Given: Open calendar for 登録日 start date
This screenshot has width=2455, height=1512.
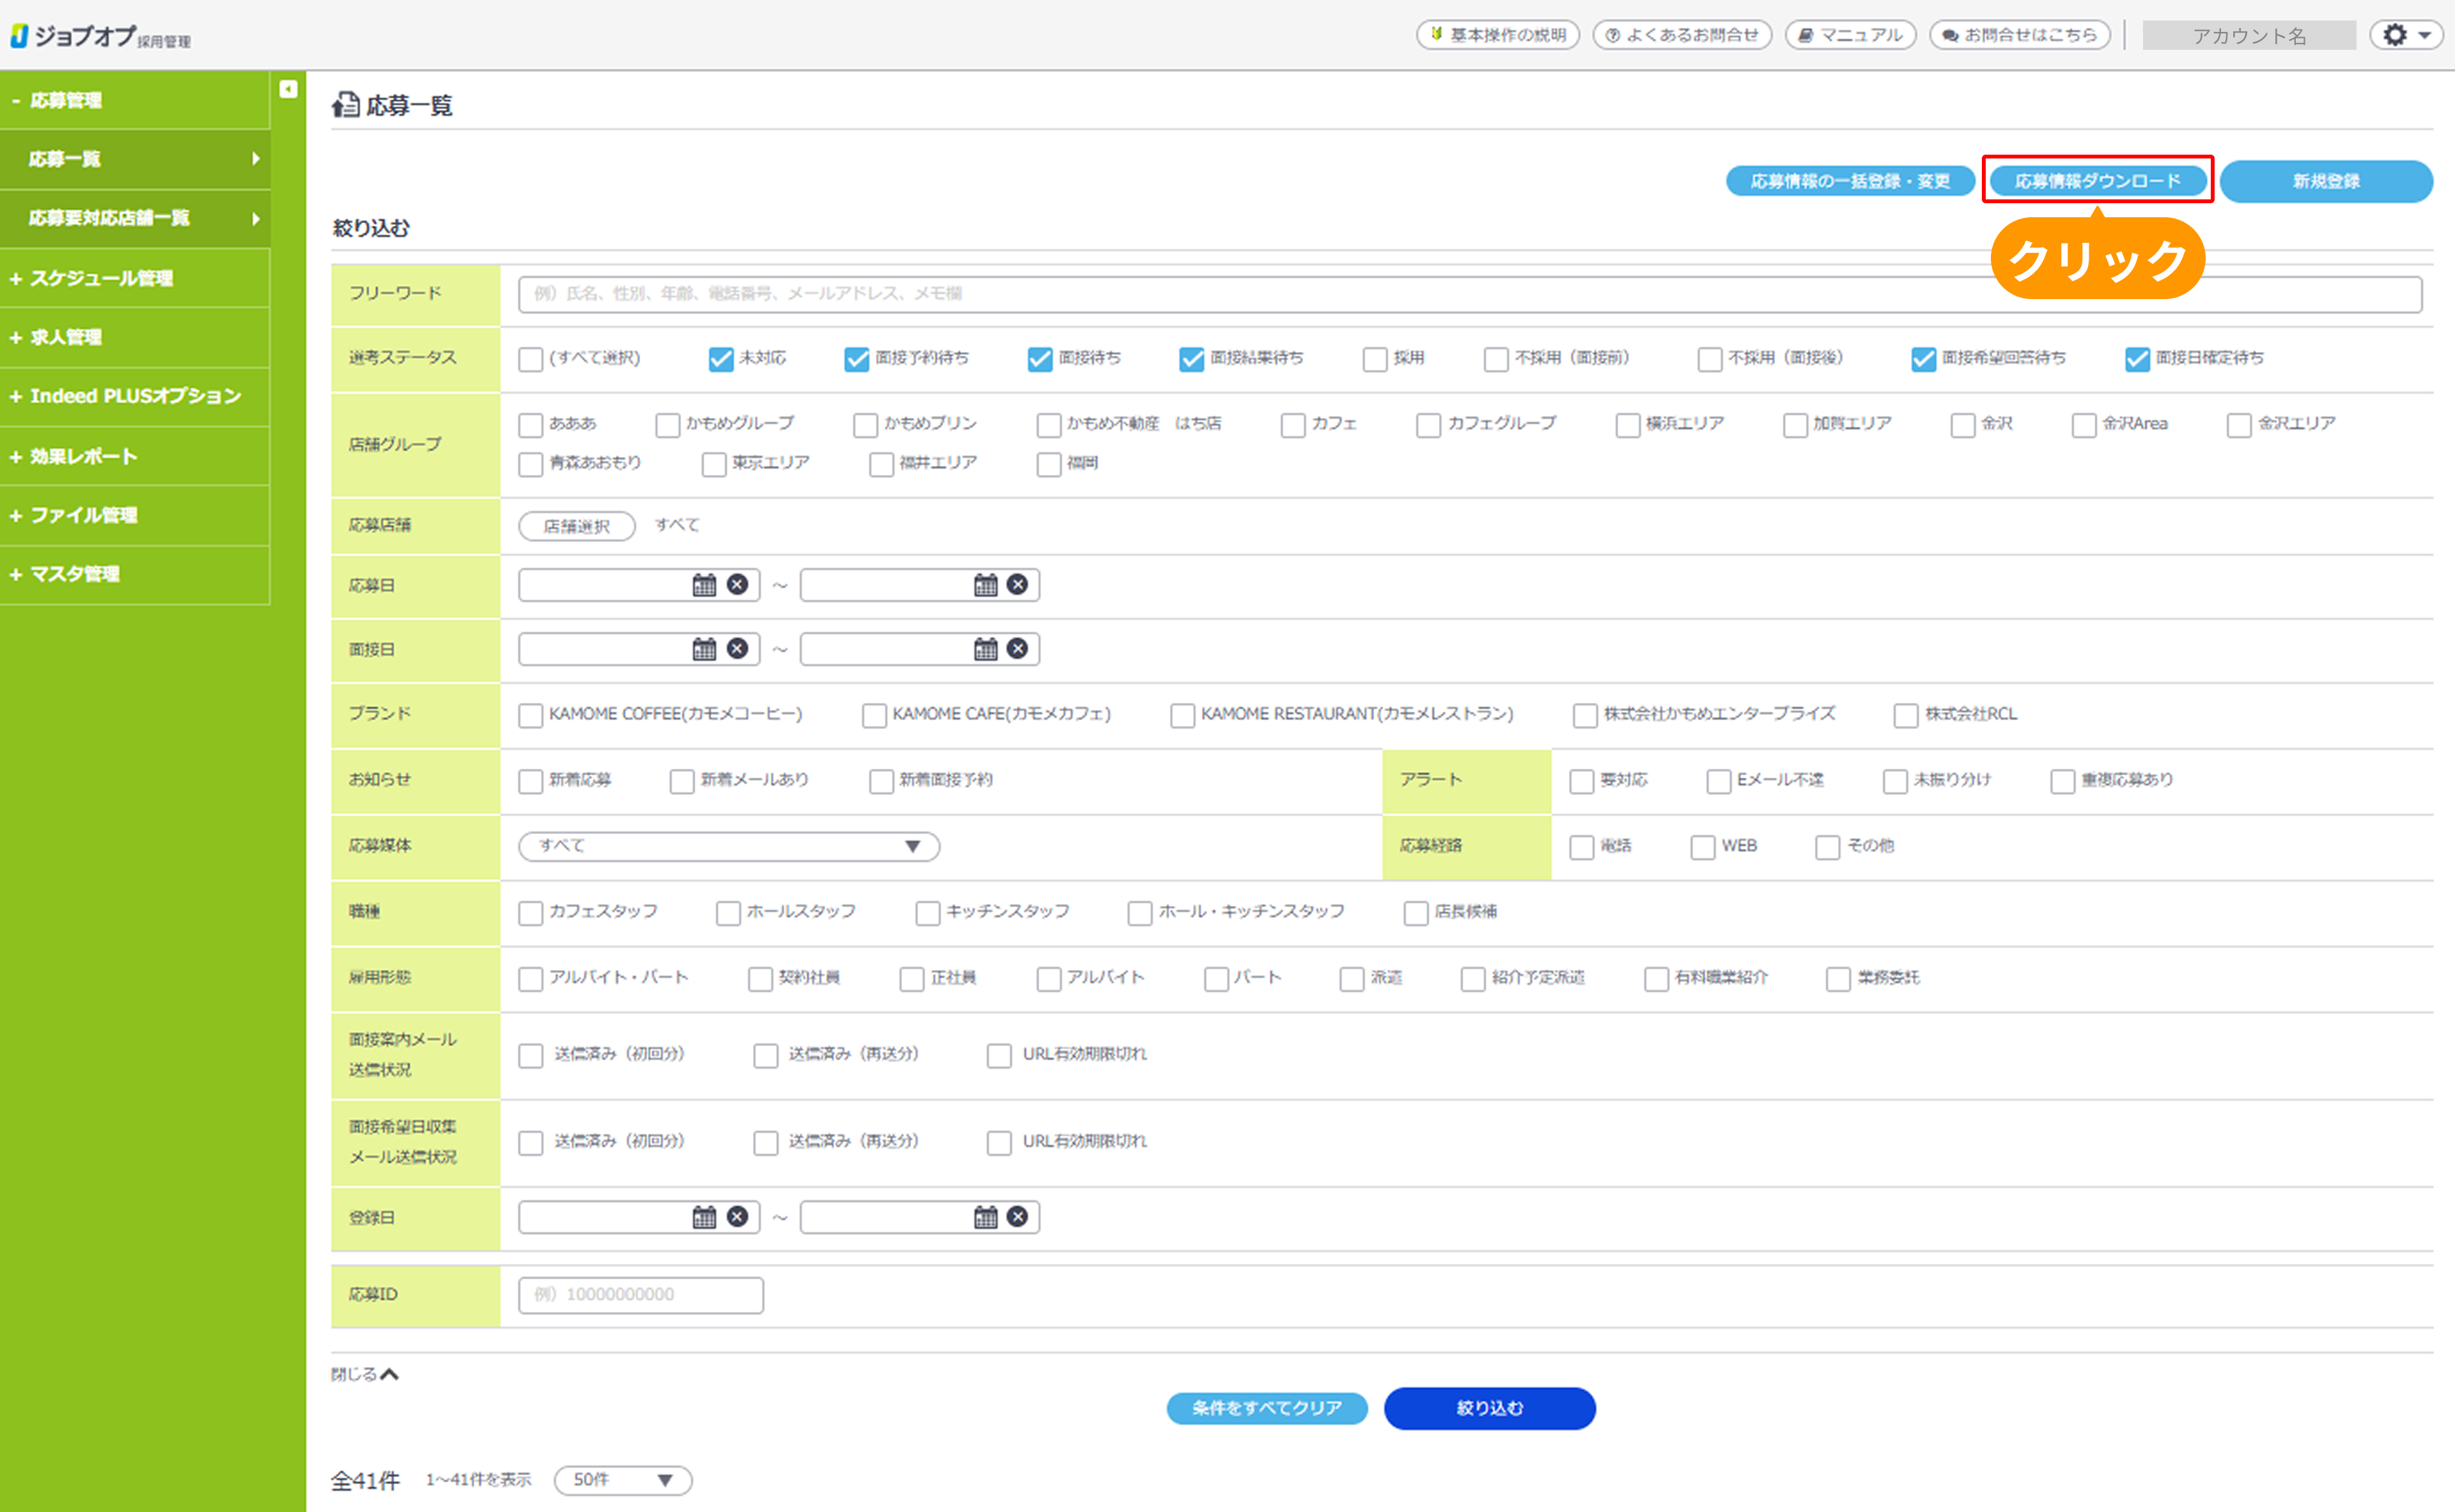Looking at the screenshot, I should pos(705,1217).
